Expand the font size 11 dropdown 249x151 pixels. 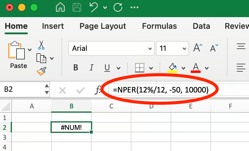184,48
